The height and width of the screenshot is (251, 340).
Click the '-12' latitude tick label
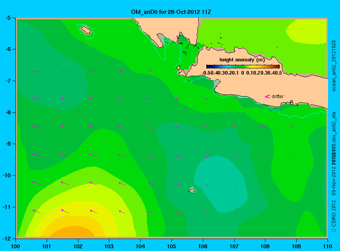pos(7,239)
